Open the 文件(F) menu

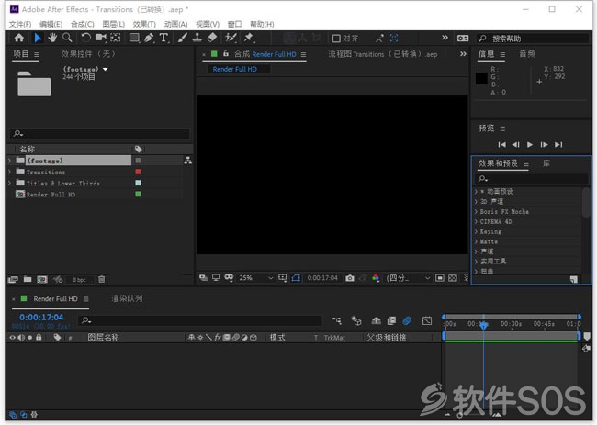click(20, 24)
